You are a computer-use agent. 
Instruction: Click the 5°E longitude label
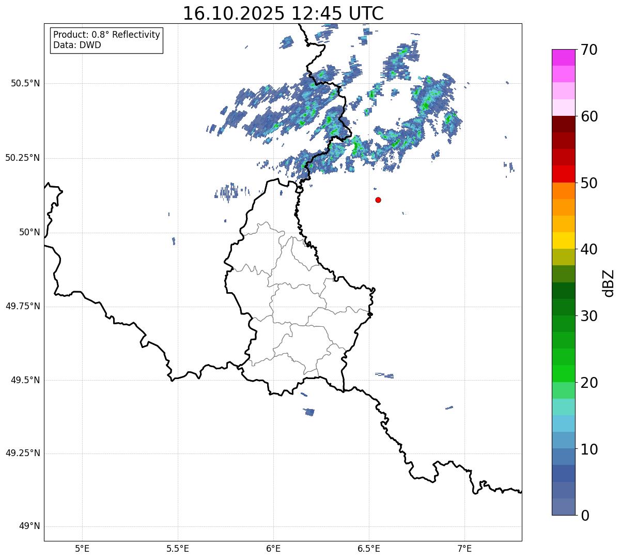tap(82, 548)
